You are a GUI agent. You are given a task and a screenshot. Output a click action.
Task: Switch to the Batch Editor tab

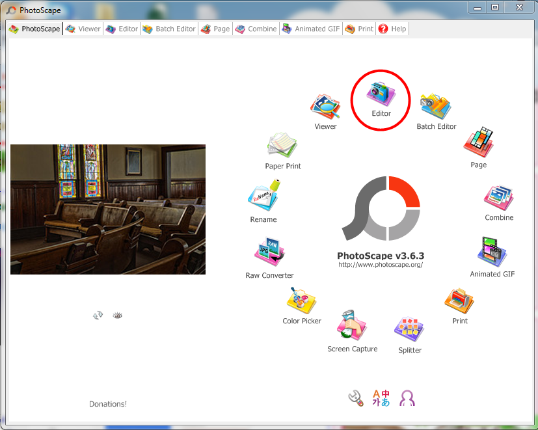(169, 29)
